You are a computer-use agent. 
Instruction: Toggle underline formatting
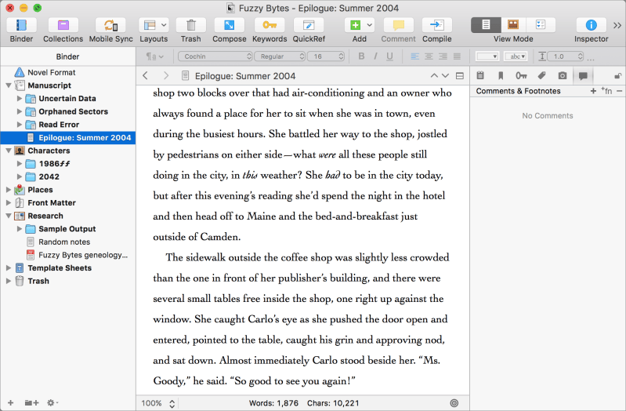[x=389, y=56]
